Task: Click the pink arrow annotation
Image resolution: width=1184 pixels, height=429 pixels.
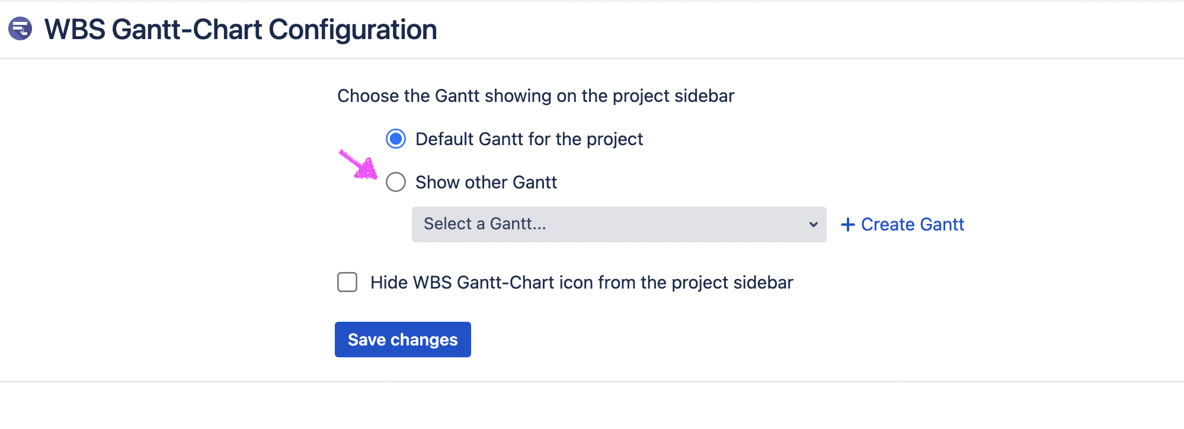Action: tap(359, 164)
